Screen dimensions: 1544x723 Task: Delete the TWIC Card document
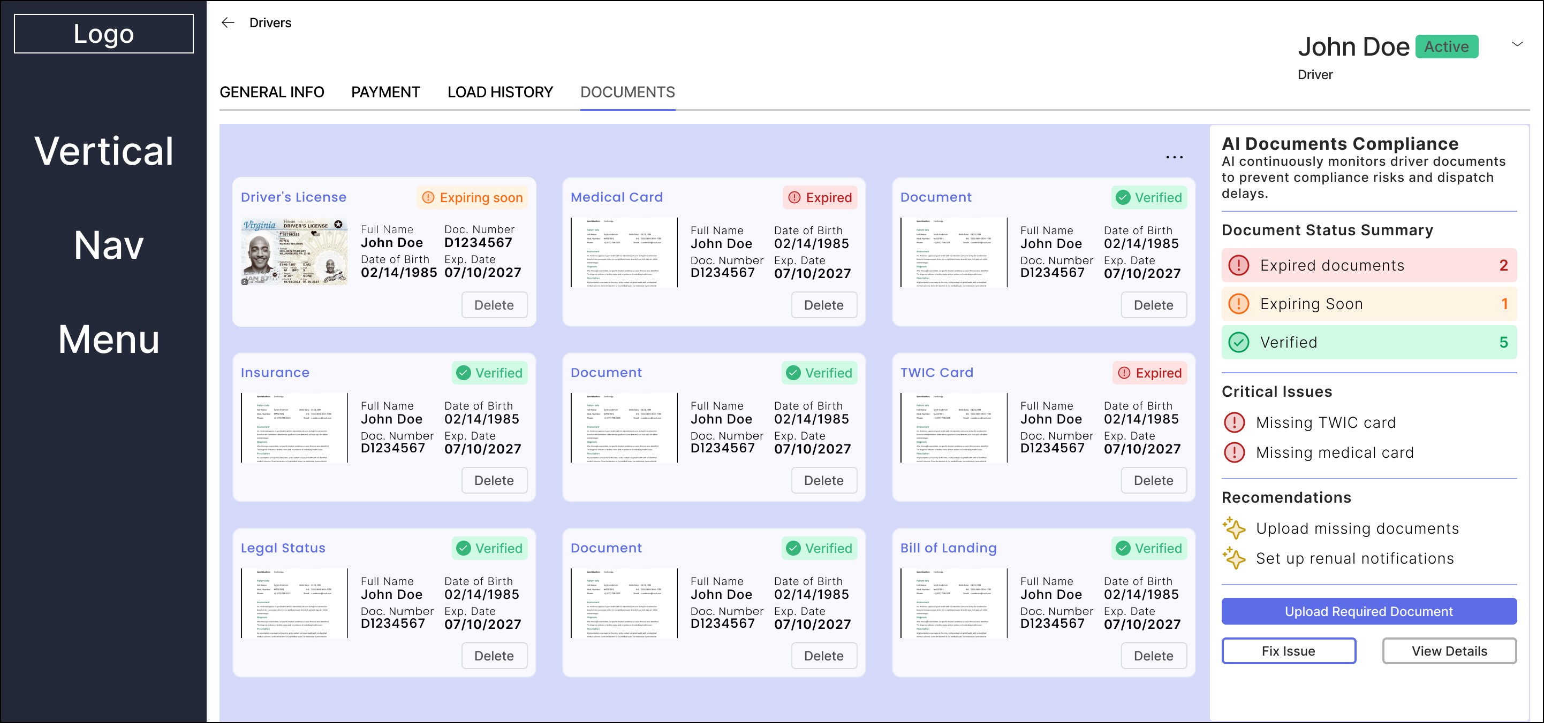pyautogui.click(x=1153, y=481)
